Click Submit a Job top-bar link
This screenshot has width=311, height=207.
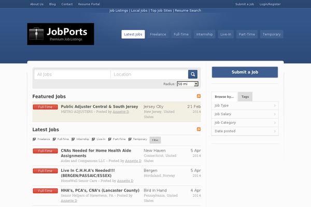coord(245,4)
